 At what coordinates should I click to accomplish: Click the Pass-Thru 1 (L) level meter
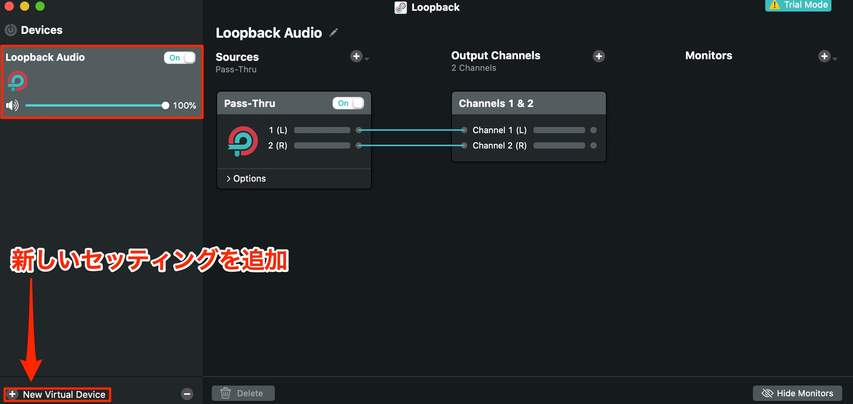[x=322, y=130]
